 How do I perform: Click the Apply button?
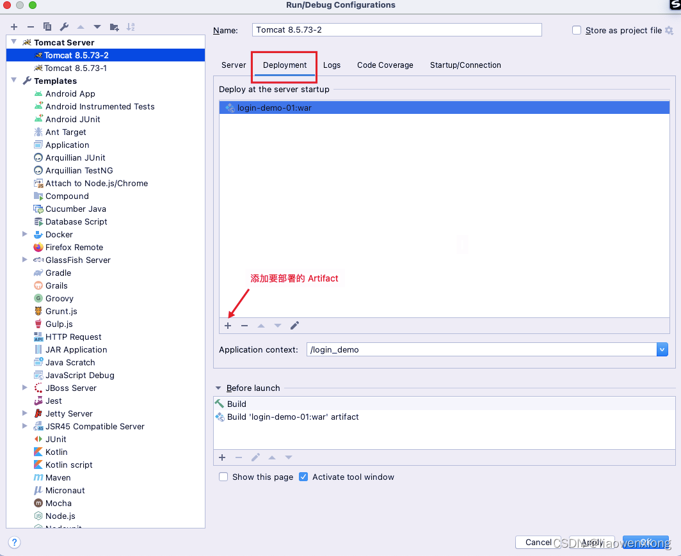click(x=592, y=542)
